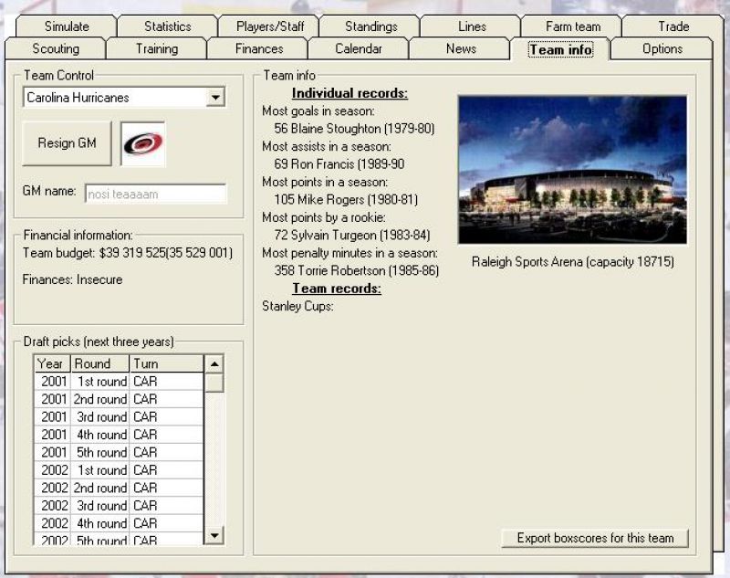
Task: Select the 2002 4th round draft pick row
Action: pyautogui.click(x=119, y=523)
